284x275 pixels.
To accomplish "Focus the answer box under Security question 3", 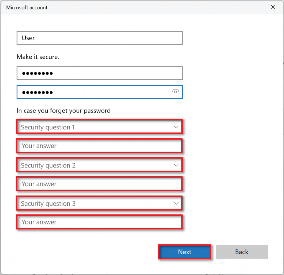I will (x=99, y=222).
